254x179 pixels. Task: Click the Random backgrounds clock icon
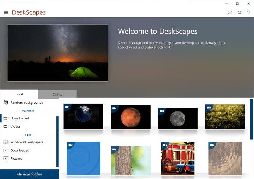click(x=6, y=103)
